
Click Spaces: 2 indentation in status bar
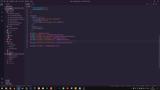click(x=129, y=86)
